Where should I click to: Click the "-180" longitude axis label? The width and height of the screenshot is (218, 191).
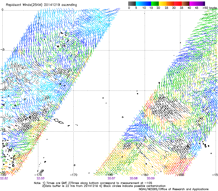click(3, 175)
